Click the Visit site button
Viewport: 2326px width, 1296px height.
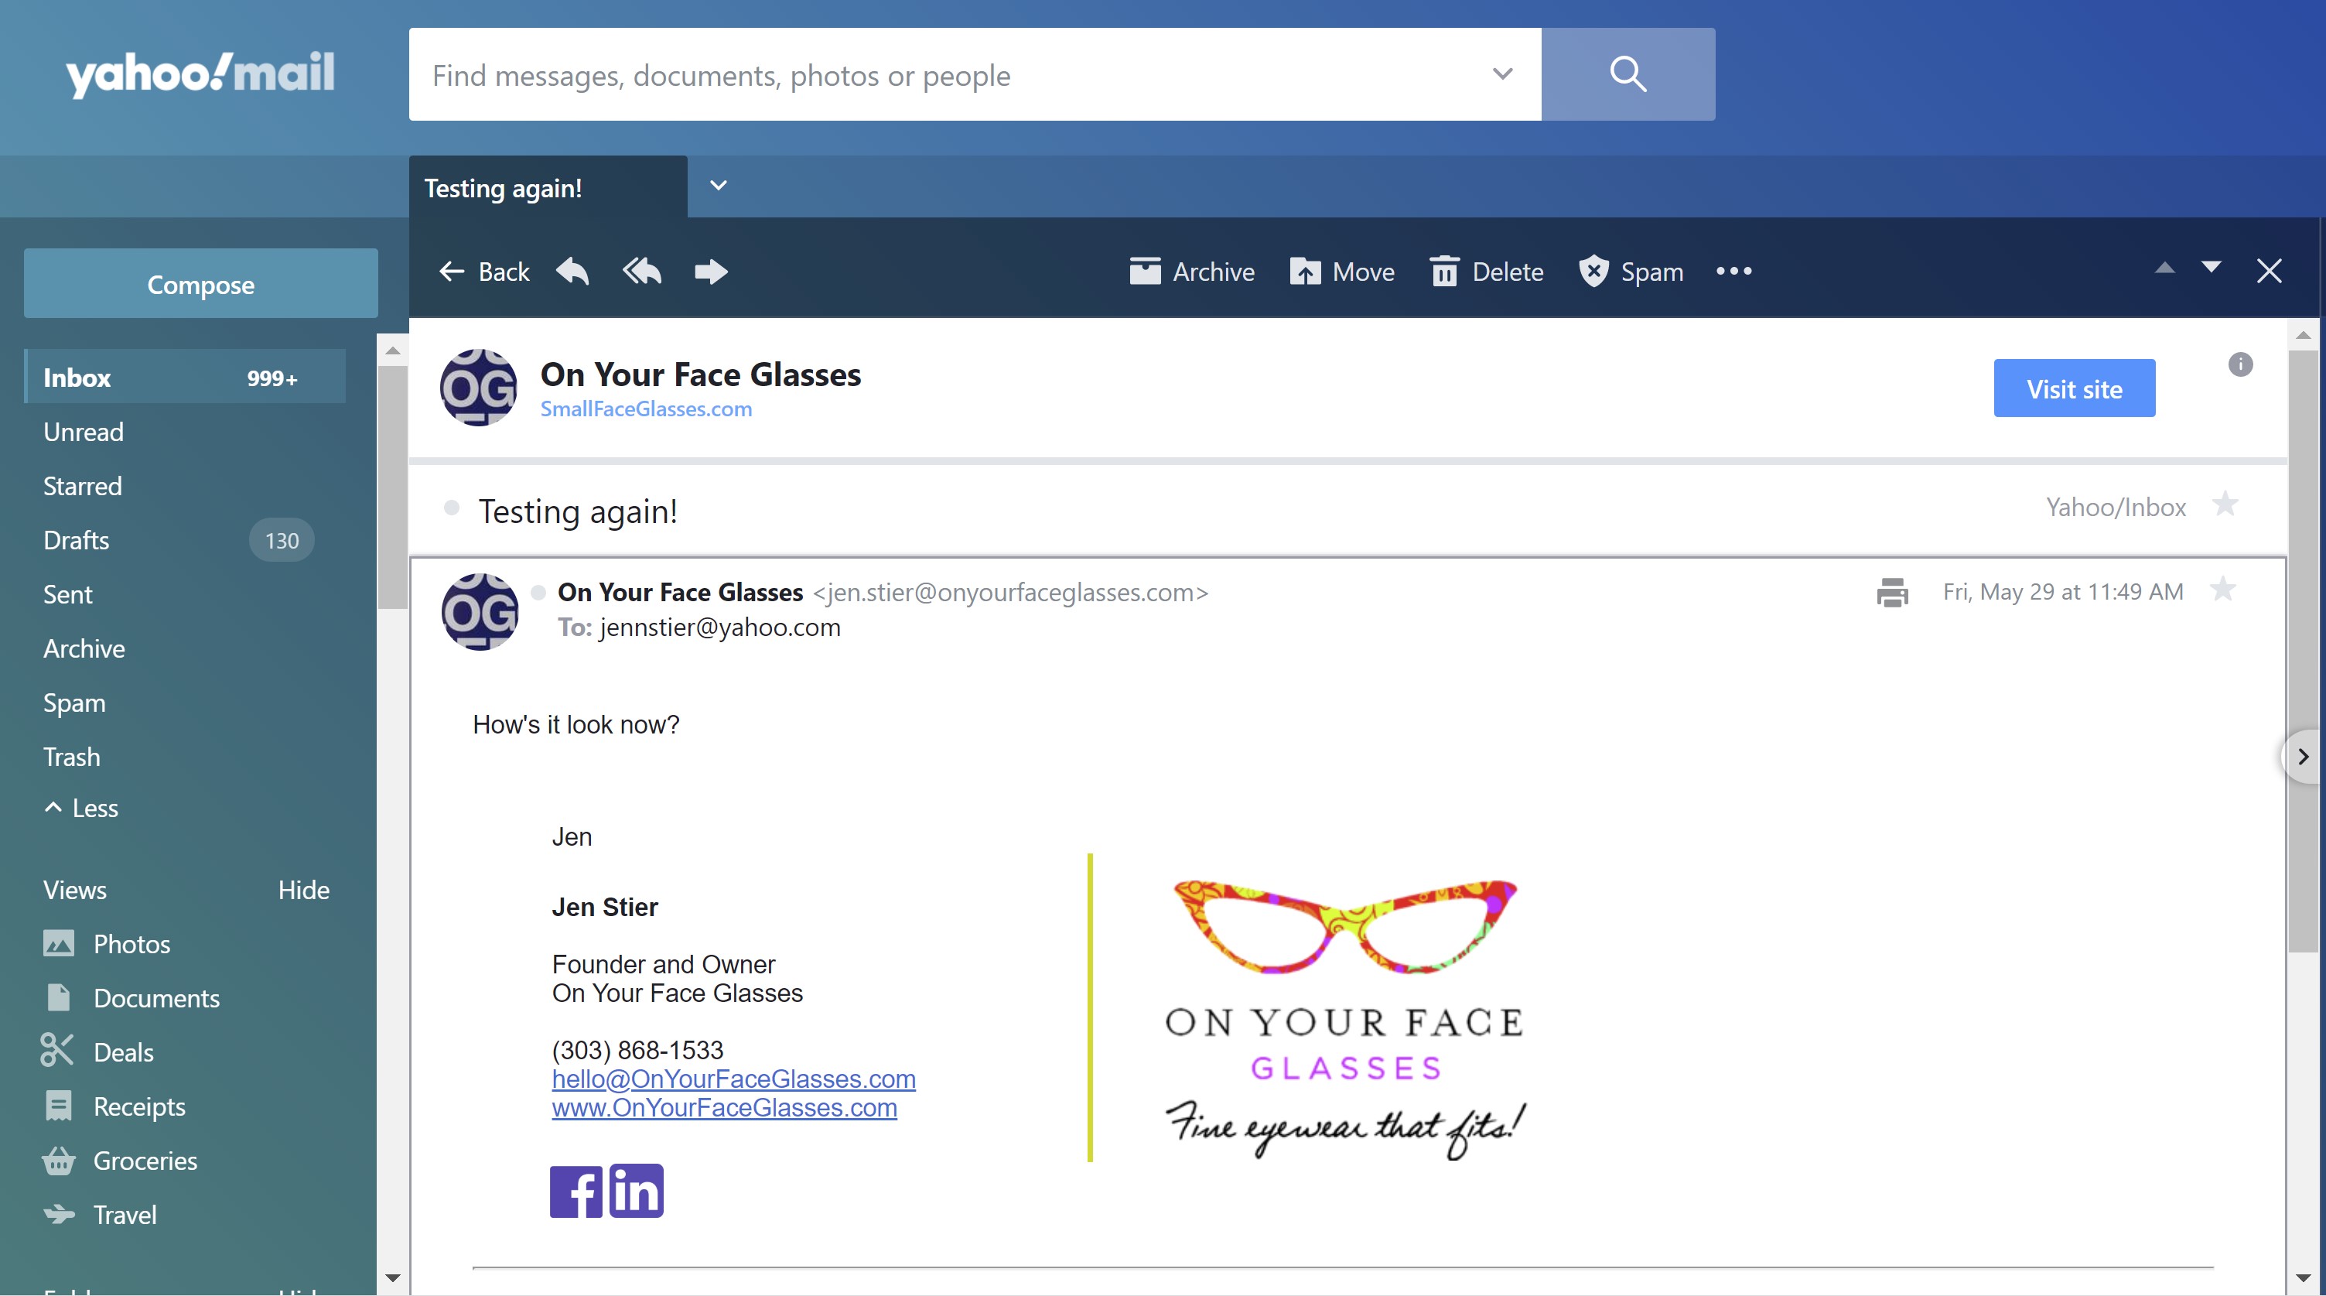click(2074, 388)
